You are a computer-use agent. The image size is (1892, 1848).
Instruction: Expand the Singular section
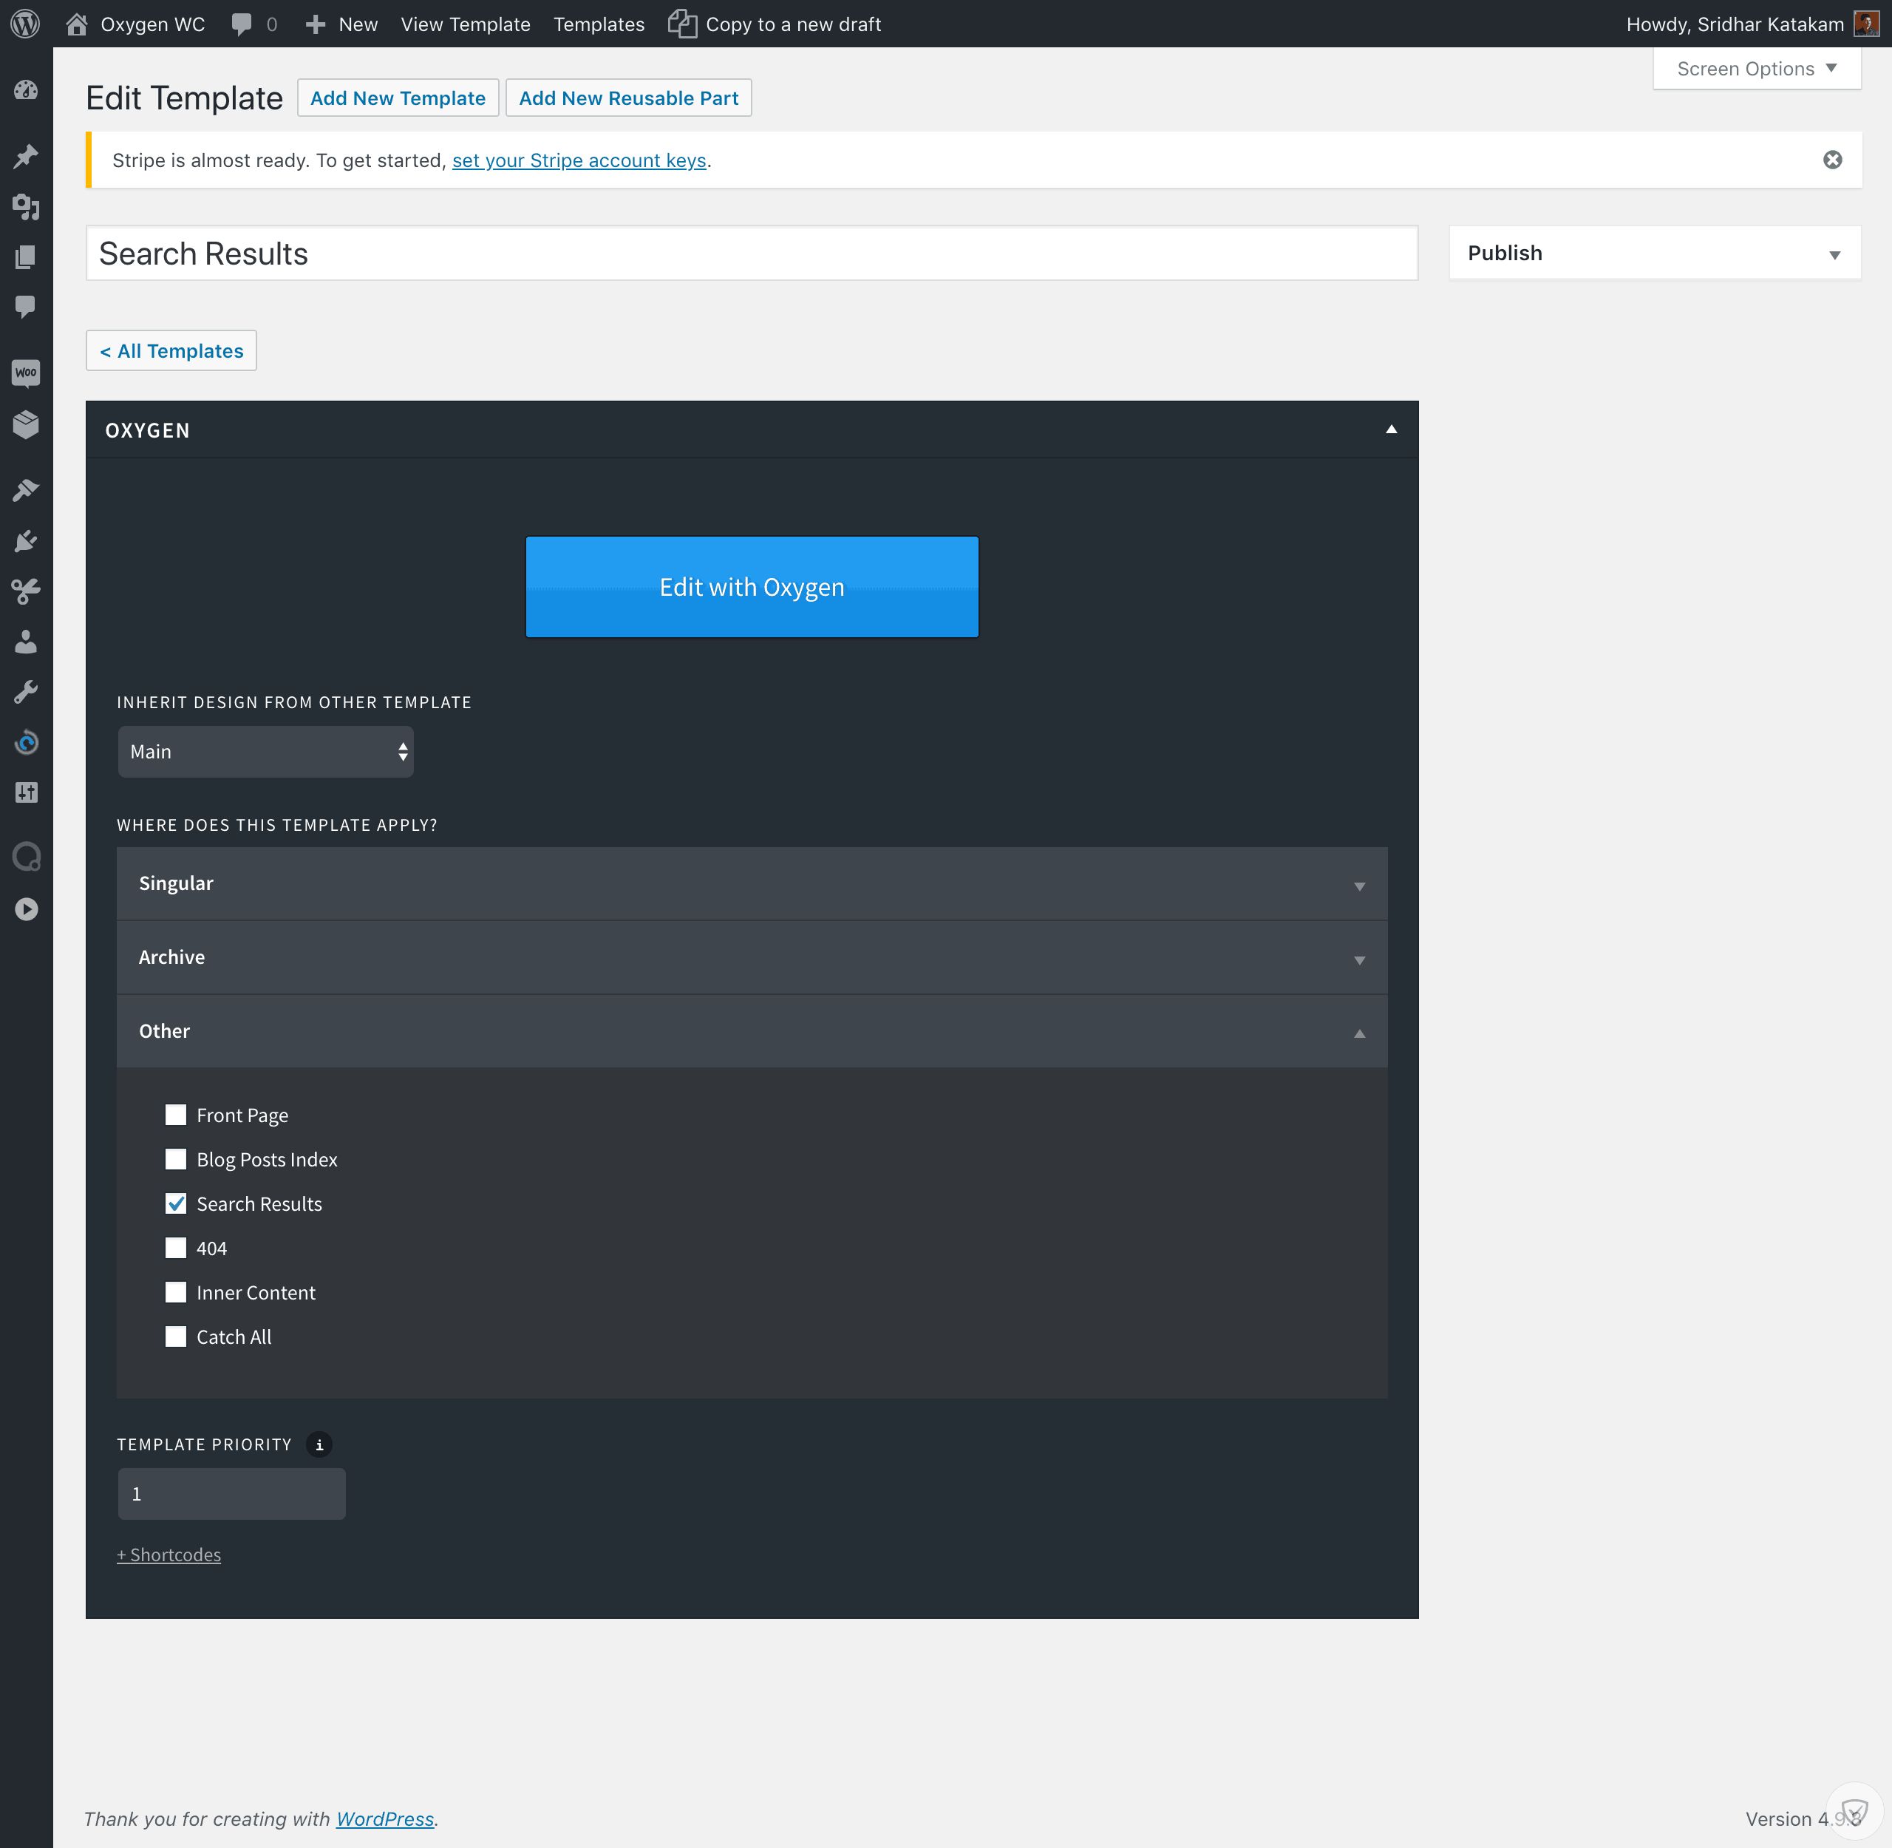coord(752,883)
